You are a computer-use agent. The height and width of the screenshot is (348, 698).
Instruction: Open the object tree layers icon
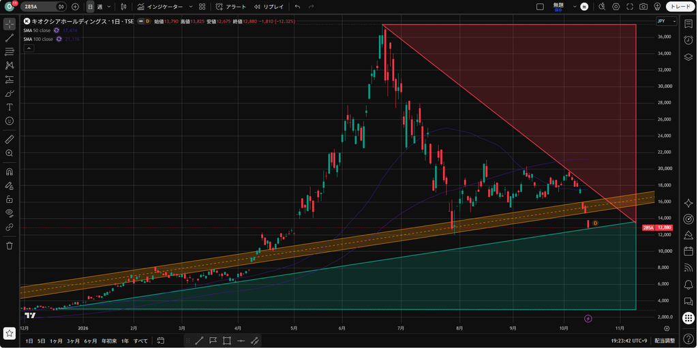(688, 57)
